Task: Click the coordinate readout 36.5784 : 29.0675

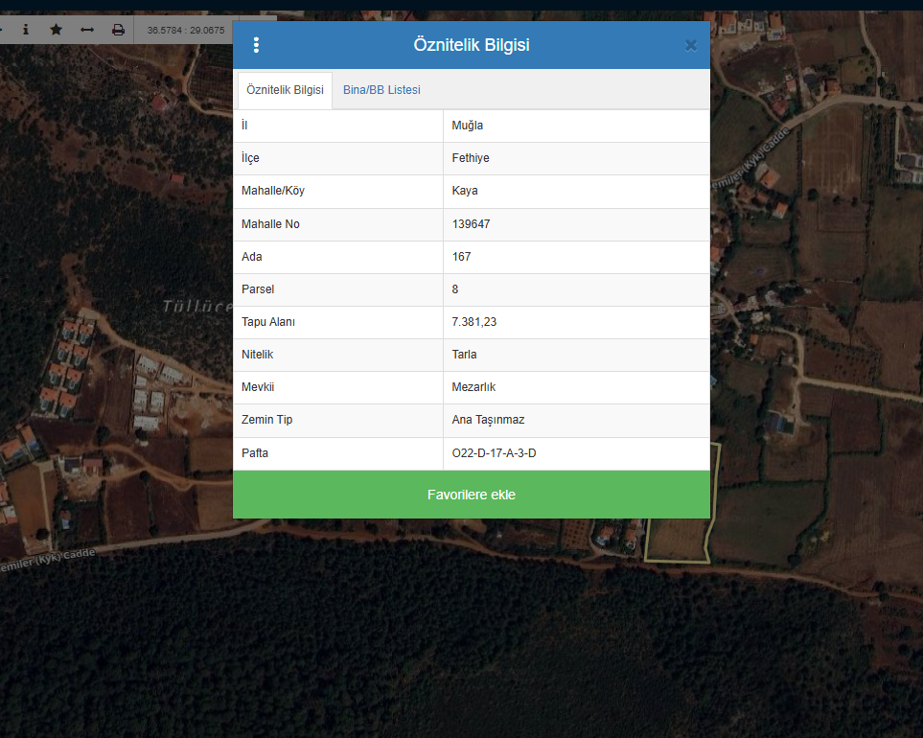Action: tap(186, 31)
